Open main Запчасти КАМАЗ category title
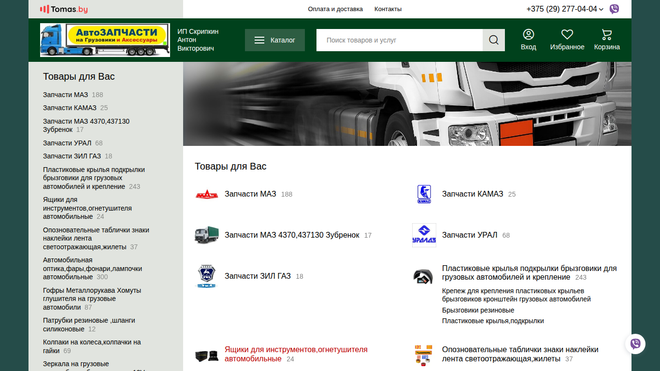The width and height of the screenshot is (660, 371). pos(473,194)
